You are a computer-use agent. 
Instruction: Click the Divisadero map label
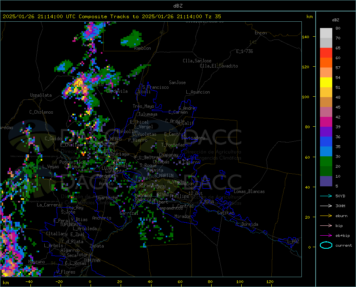click(x=193, y=138)
